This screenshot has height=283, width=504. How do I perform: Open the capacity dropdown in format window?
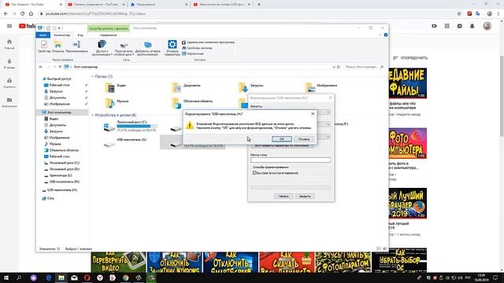328,112
